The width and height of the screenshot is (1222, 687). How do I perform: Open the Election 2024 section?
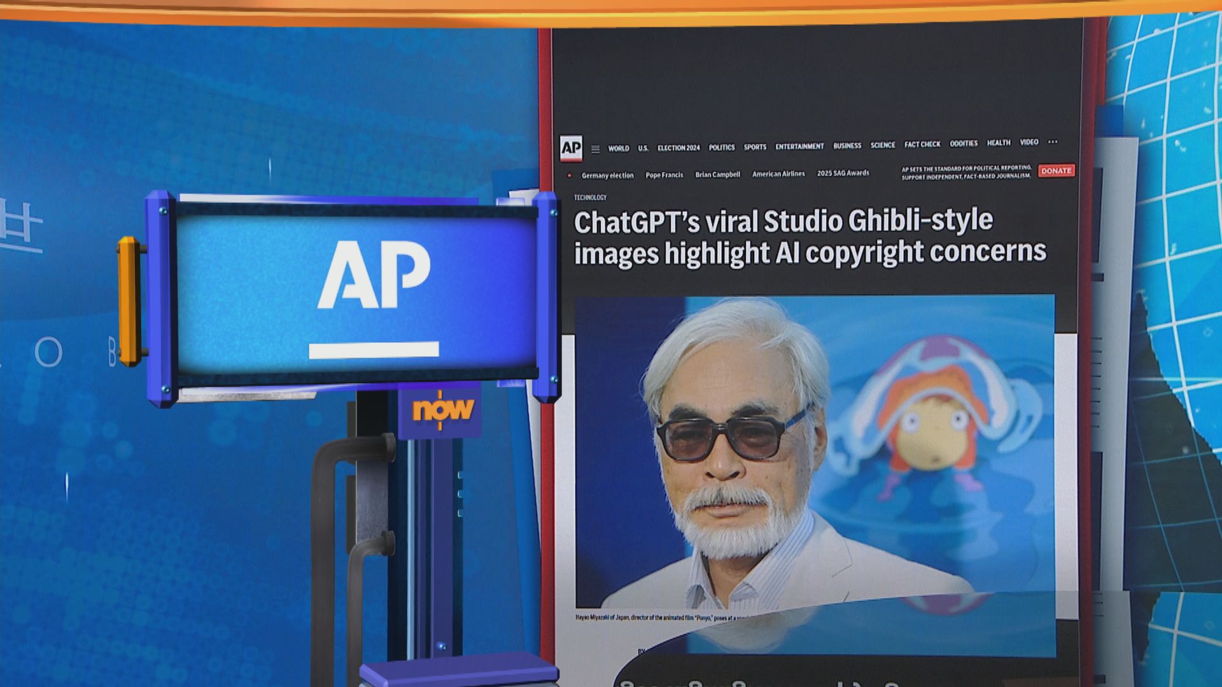point(678,148)
